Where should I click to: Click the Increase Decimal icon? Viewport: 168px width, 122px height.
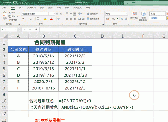pos(122,19)
